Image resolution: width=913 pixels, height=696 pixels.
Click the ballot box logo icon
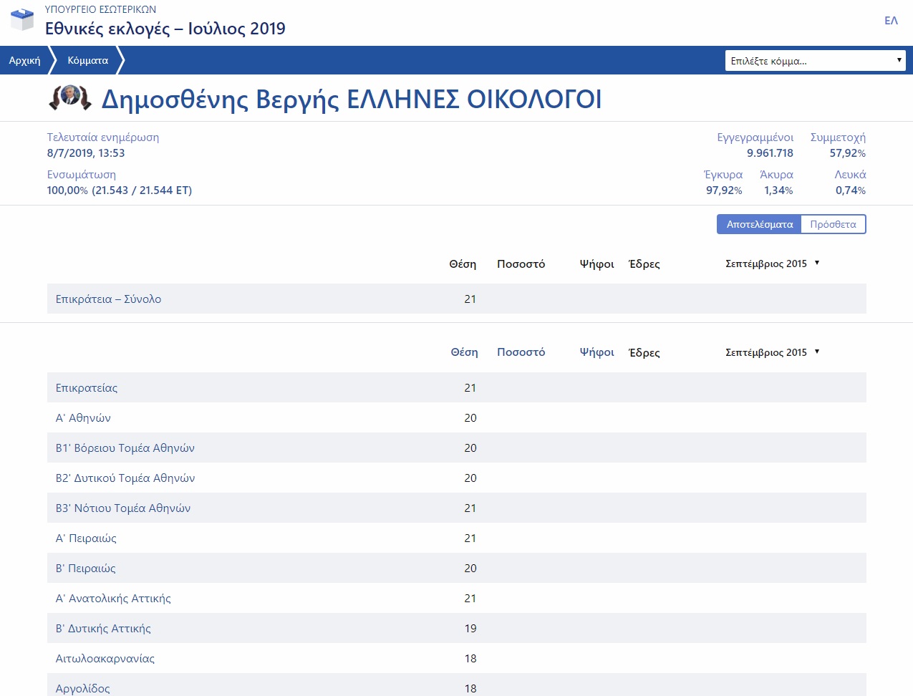tap(22, 19)
